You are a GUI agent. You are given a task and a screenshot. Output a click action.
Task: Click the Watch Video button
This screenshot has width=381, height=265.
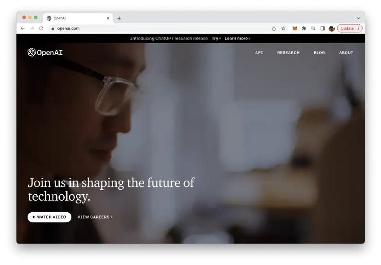[49, 217]
